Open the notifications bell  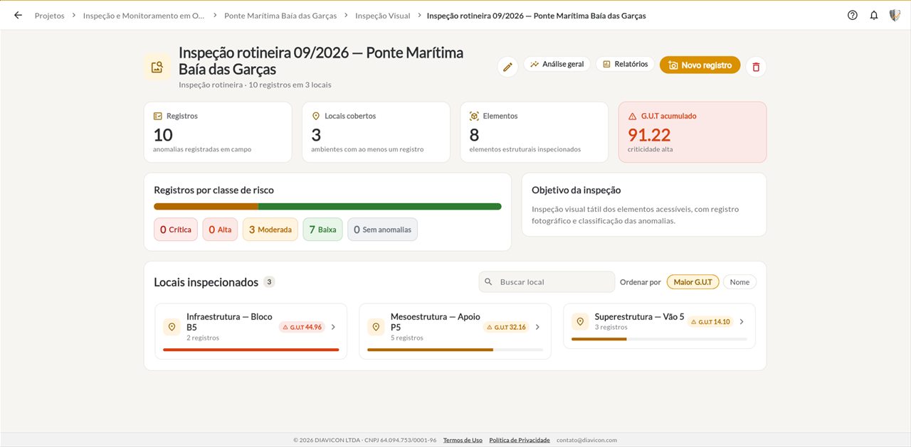[874, 15]
